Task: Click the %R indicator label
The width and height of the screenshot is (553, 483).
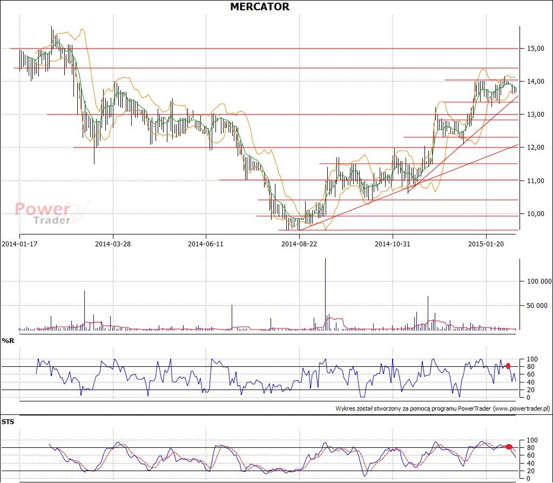Action: [x=8, y=340]
